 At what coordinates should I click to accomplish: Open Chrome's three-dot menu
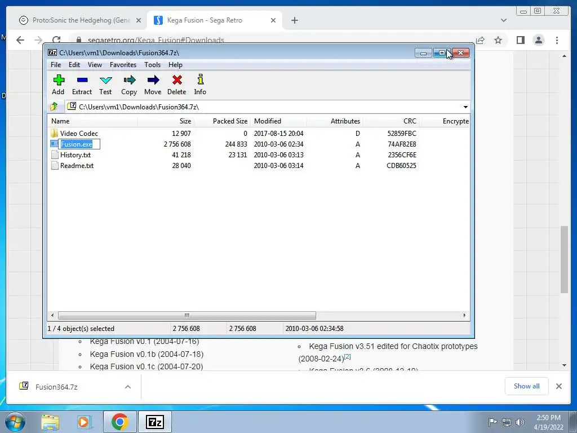pyautogui.click(x=557, y=40)
